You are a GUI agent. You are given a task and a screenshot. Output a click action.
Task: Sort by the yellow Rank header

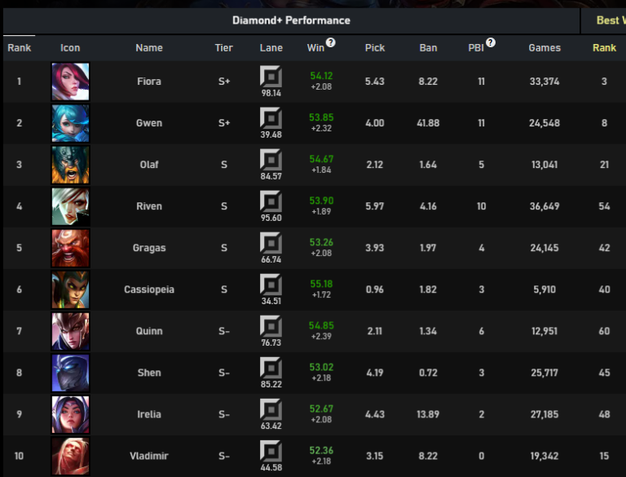(x=605, y=48)
